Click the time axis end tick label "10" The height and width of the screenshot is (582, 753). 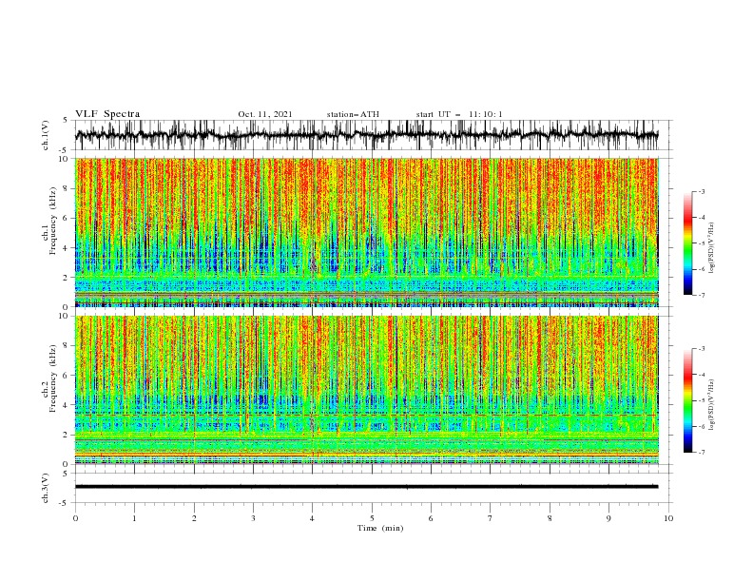668,518
